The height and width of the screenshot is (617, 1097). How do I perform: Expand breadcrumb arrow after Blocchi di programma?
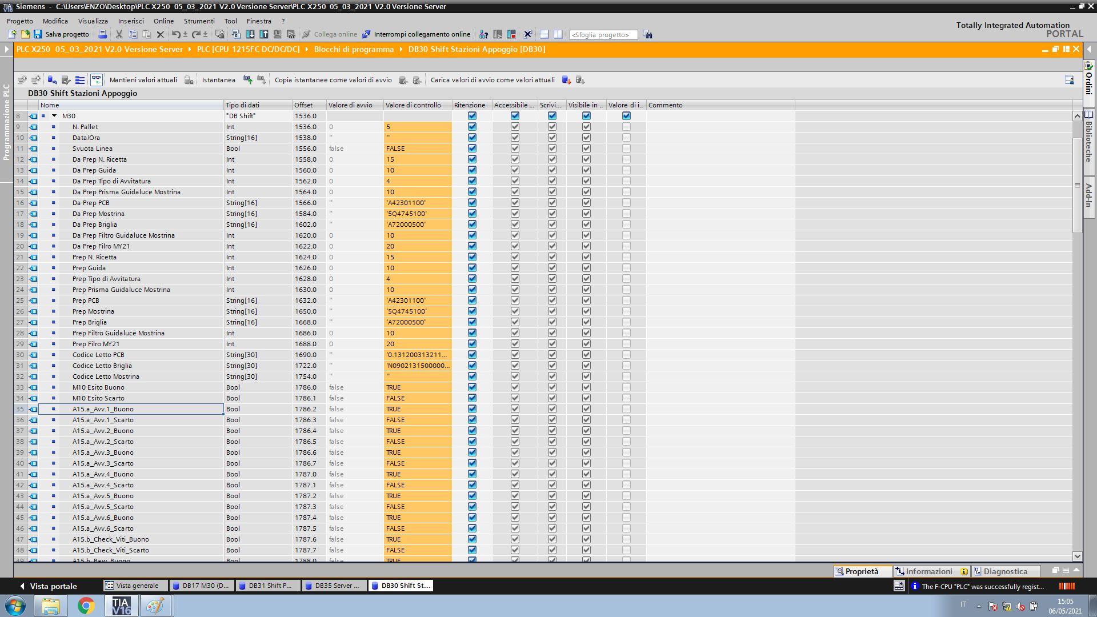click(x=401, y=49)
